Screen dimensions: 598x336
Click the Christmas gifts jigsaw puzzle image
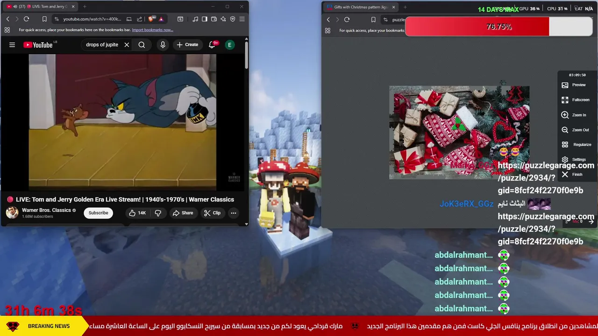[x=459, y=133]
